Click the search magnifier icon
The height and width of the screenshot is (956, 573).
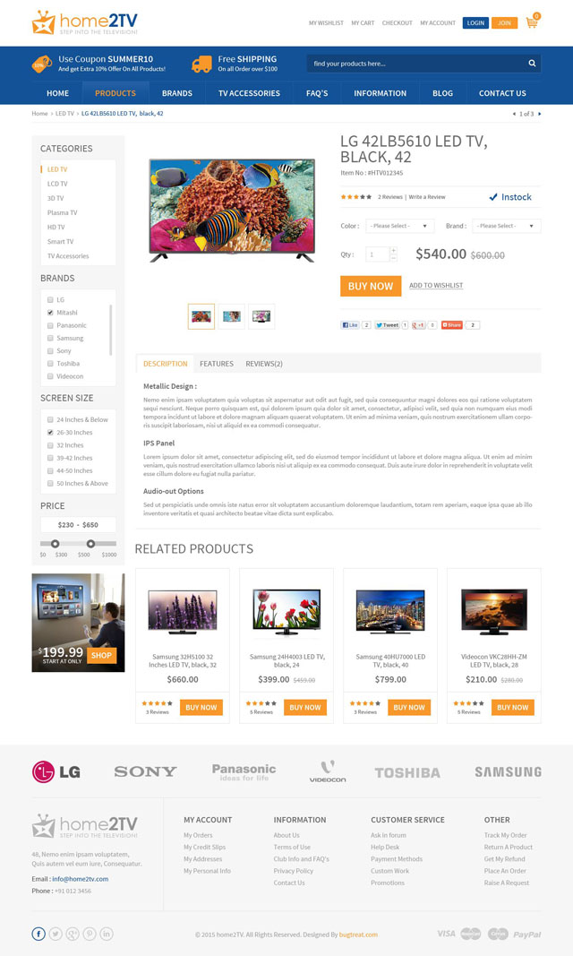pyautogui.click(x=532, y=64)
